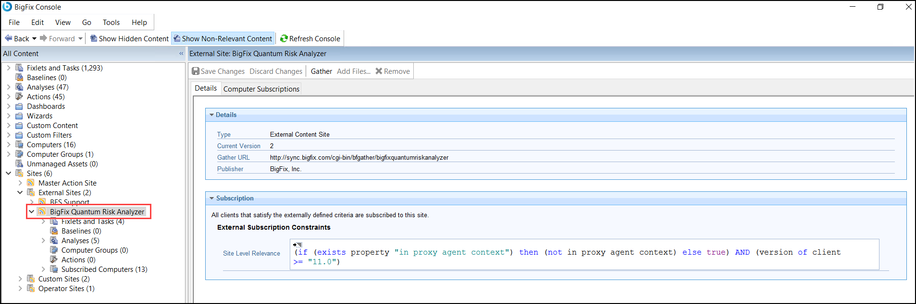Open the Back button history dropdown
This screenshot has height=304, width=916.
[34, 39]
